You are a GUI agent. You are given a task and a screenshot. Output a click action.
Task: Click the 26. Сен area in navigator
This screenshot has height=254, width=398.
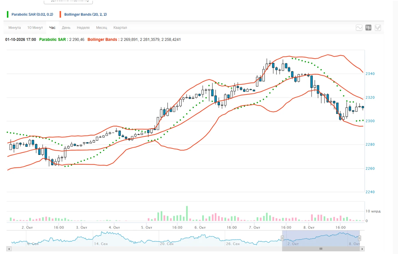(x=233, y=244)
